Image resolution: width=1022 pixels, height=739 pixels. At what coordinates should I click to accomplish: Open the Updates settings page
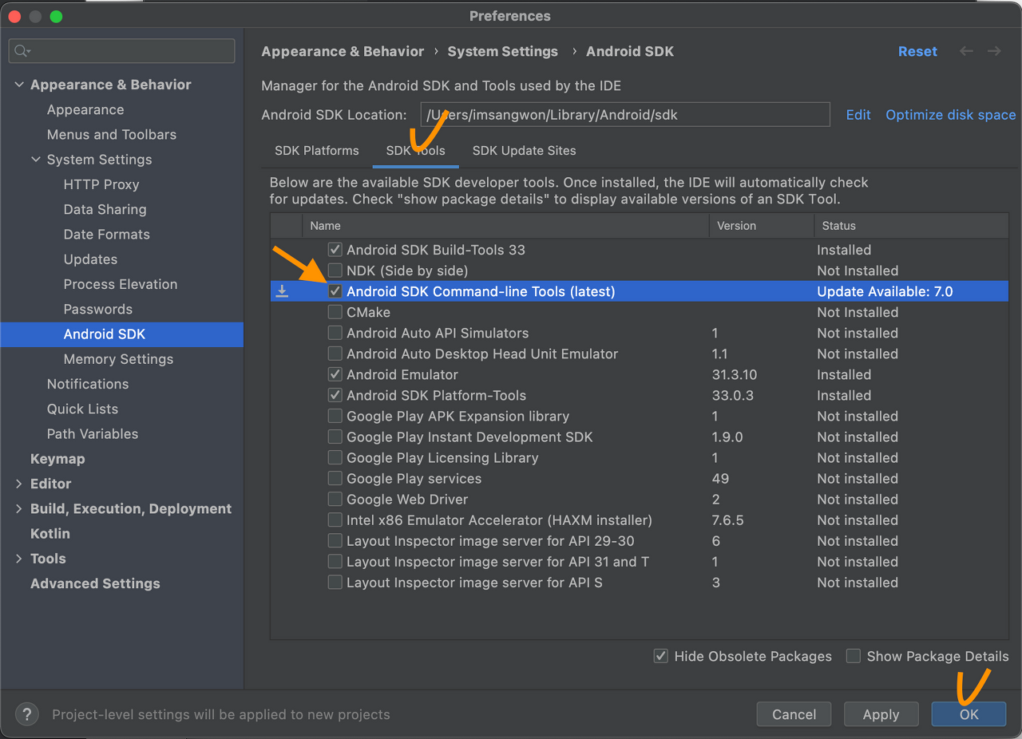click(x=90, y=259)
